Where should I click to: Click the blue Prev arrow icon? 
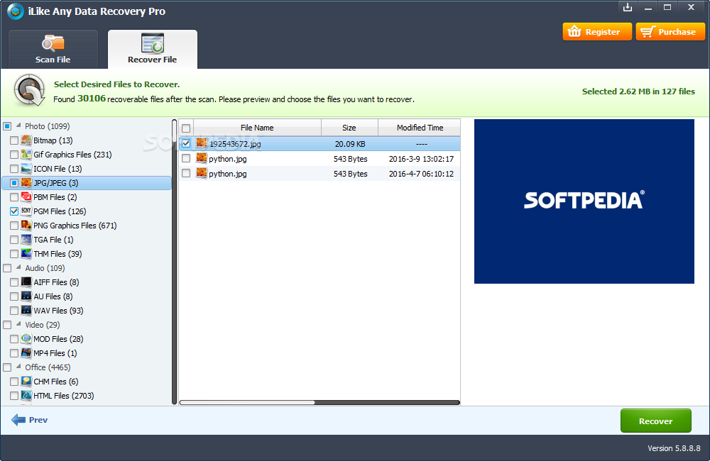(x=18, y=420)
